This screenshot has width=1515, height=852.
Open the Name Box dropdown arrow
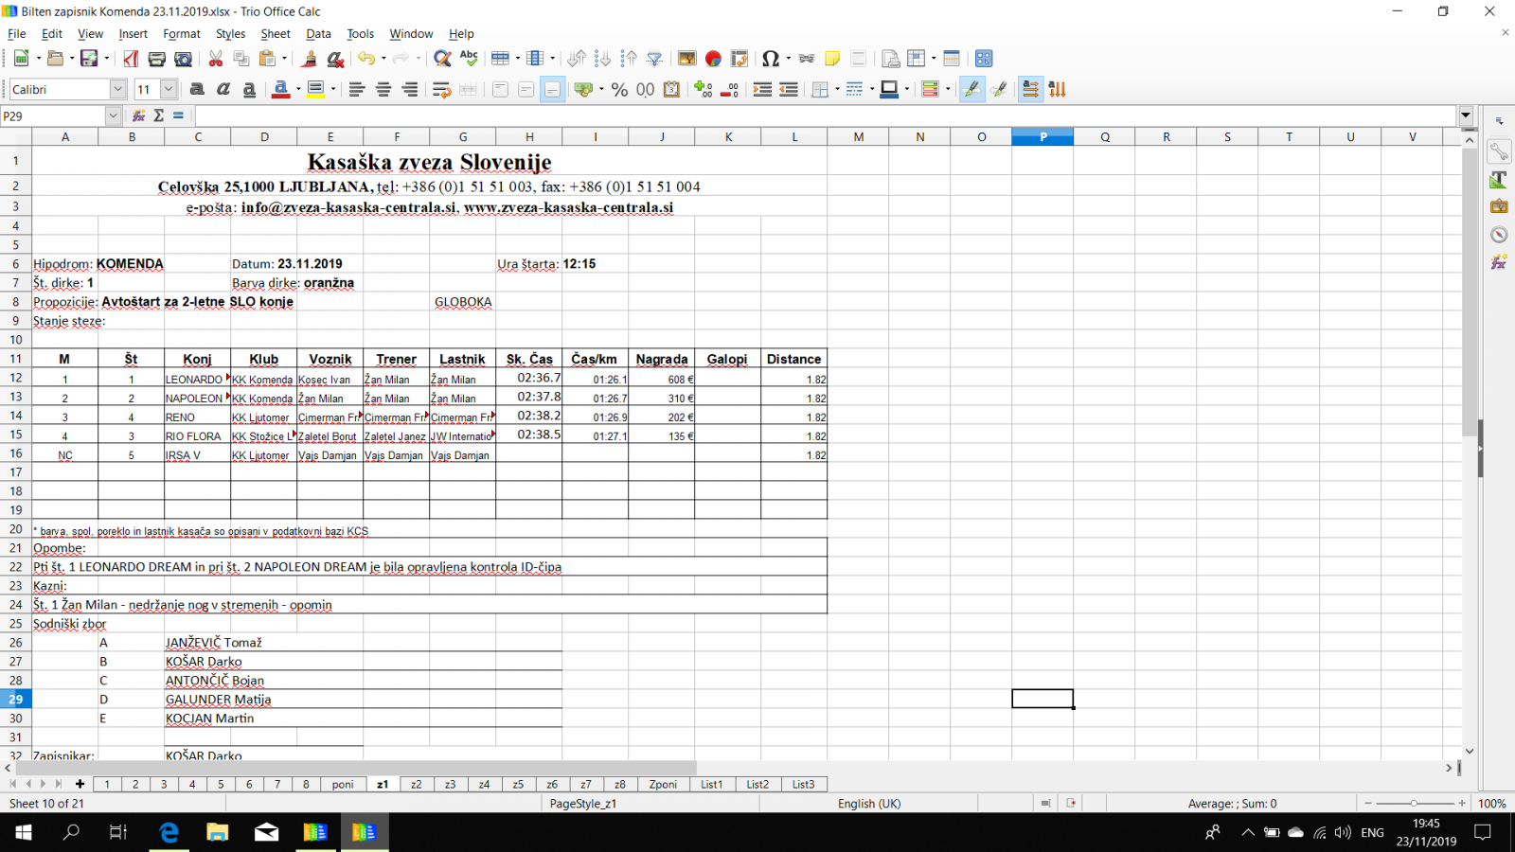tap(113, 115)
